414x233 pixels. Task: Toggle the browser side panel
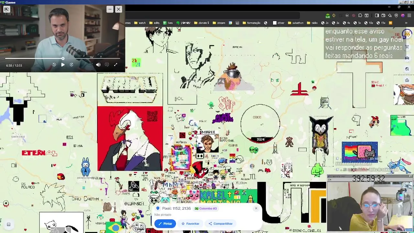[377, 16]
